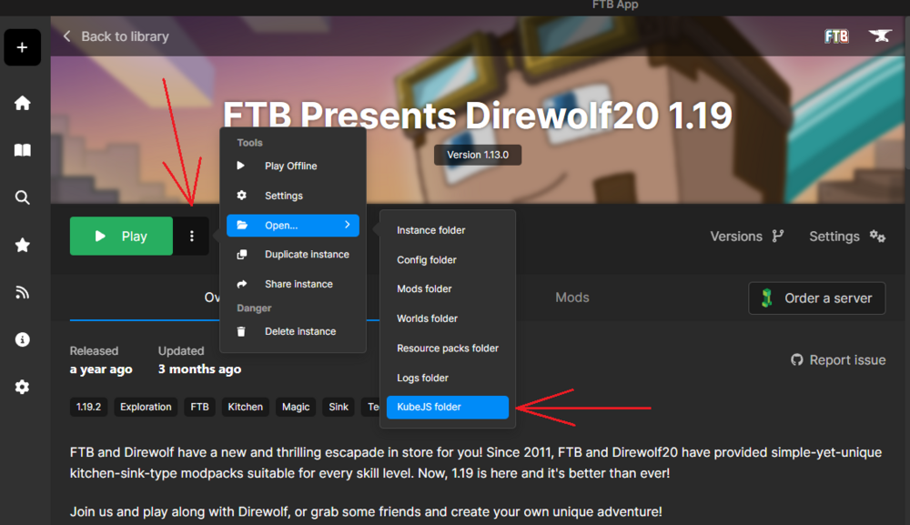Go Back to library
This screenshot has width=910, height=525.
click(116, 36)
